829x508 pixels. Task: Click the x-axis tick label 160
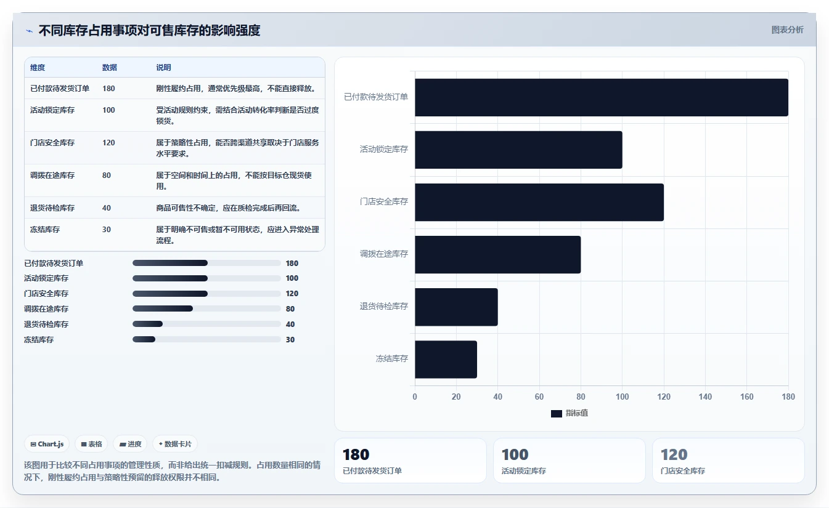pos(746,397)
